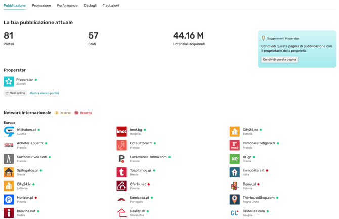The image size is (339, 219).
Task: Filter by Respinto status link
Action: (x=86, y=113)
